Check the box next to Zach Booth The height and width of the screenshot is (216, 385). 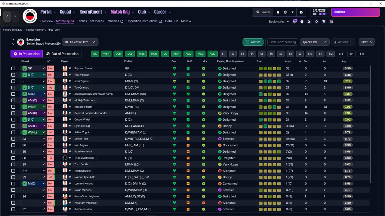pyautogui.click(x=13, y=164)
